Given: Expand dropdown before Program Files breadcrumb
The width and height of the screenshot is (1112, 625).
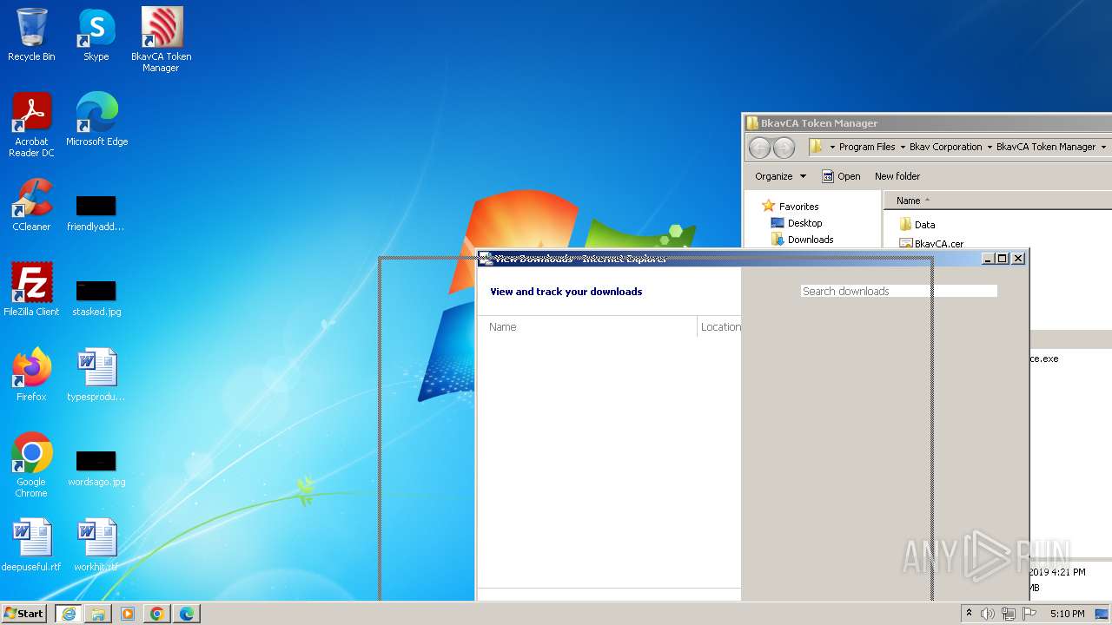Looking at the screenshot, I should click(x=832, y=148).
